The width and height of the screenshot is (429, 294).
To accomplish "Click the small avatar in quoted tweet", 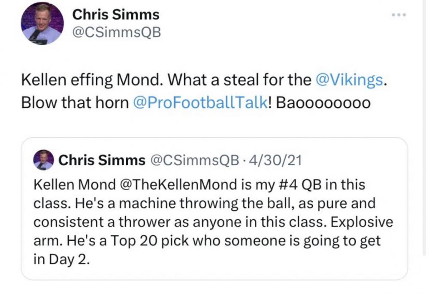I will (x=43, y=161).
